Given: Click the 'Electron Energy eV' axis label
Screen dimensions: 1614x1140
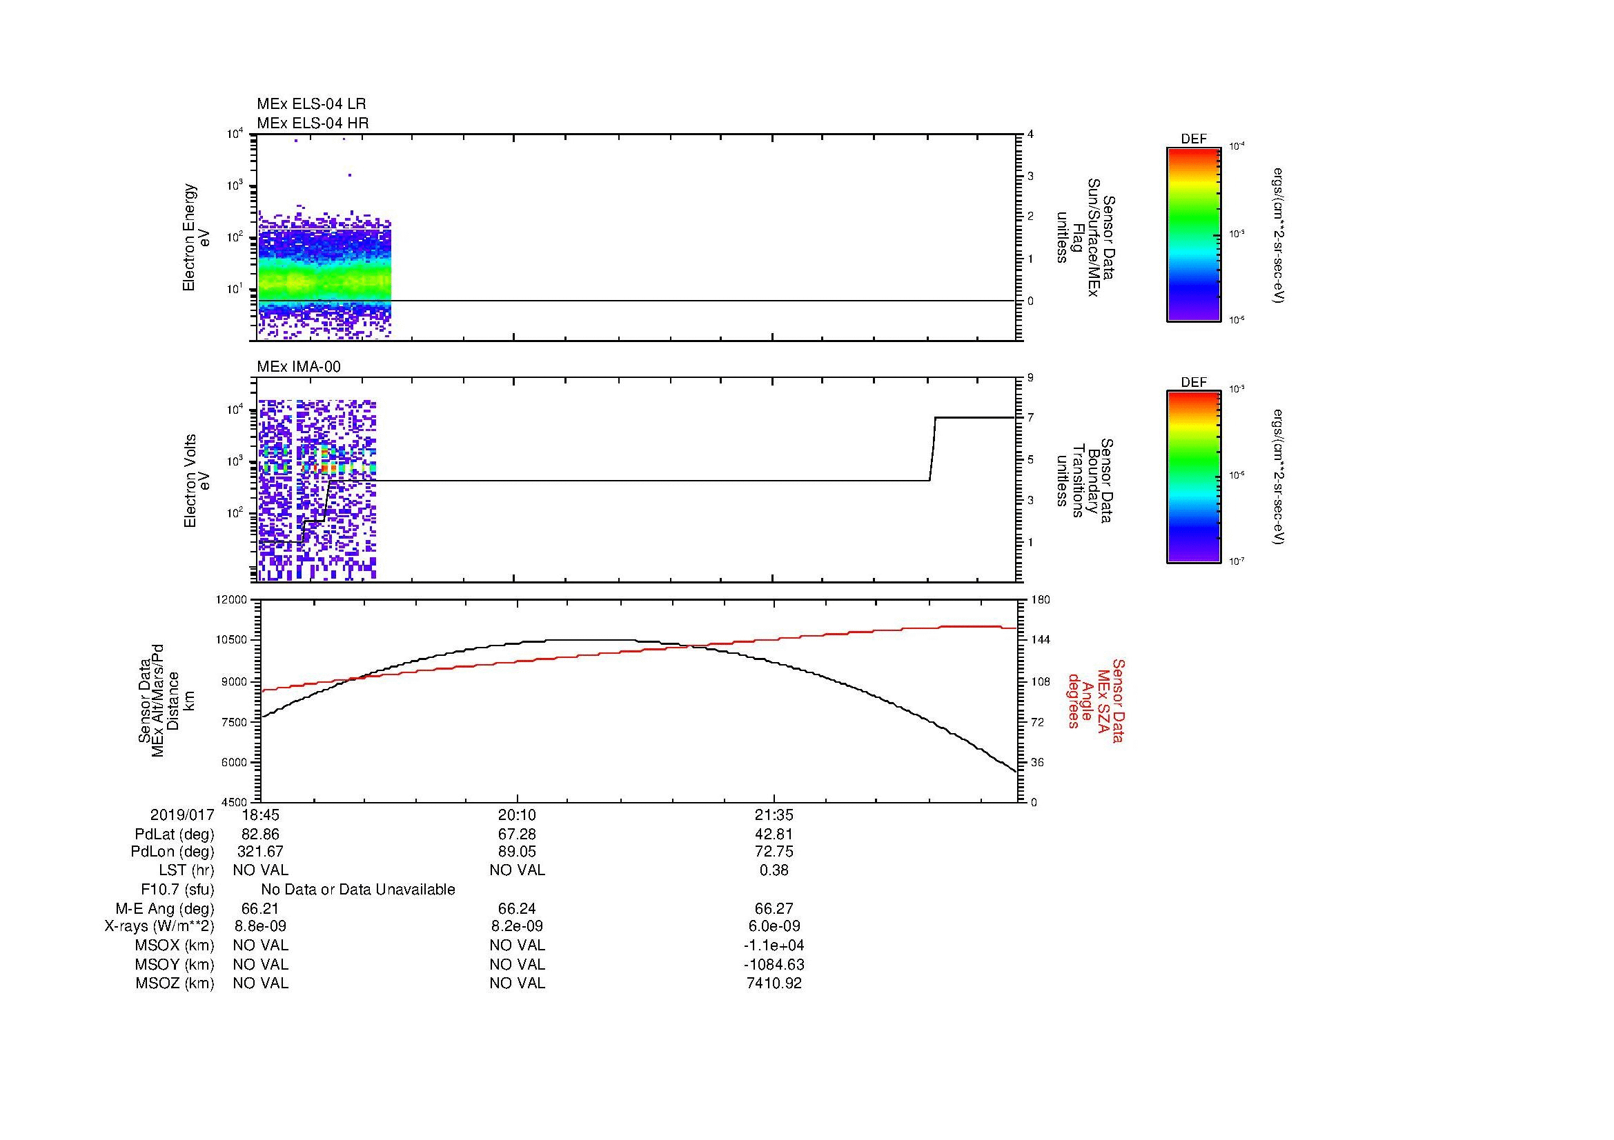Looking at the screenshot, I should [x=197, y=237].
